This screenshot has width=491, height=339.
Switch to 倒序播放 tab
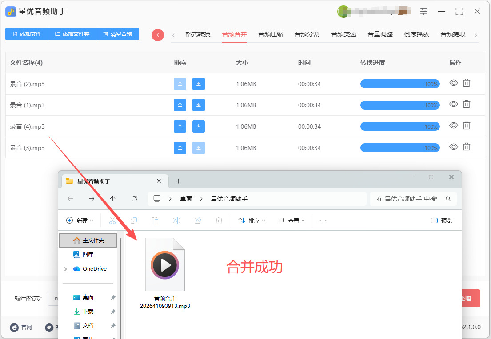point(416,35)
